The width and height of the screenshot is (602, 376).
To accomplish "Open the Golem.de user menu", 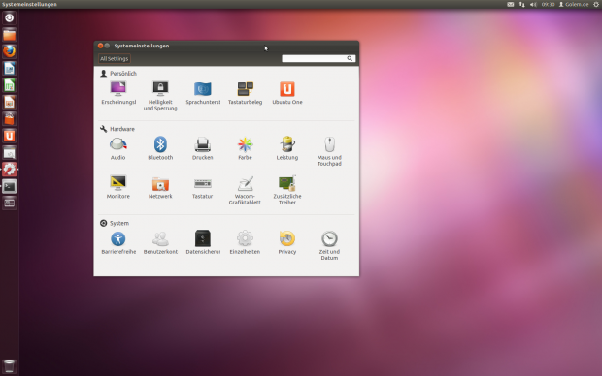I will [x=574, y=4].
